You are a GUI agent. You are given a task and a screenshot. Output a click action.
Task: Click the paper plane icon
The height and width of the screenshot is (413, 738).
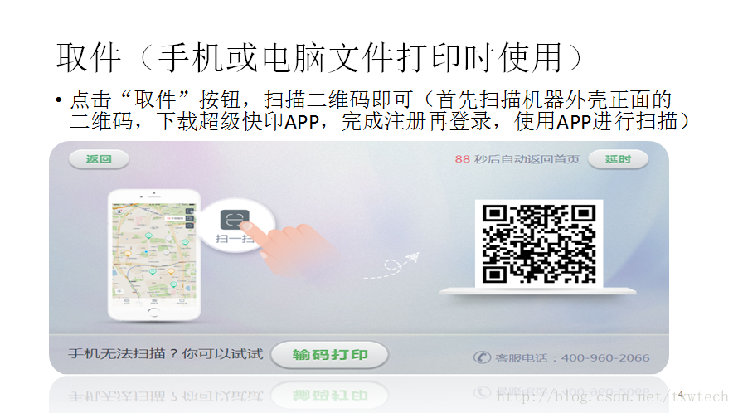pyautogui.click(x=413, y=257)
